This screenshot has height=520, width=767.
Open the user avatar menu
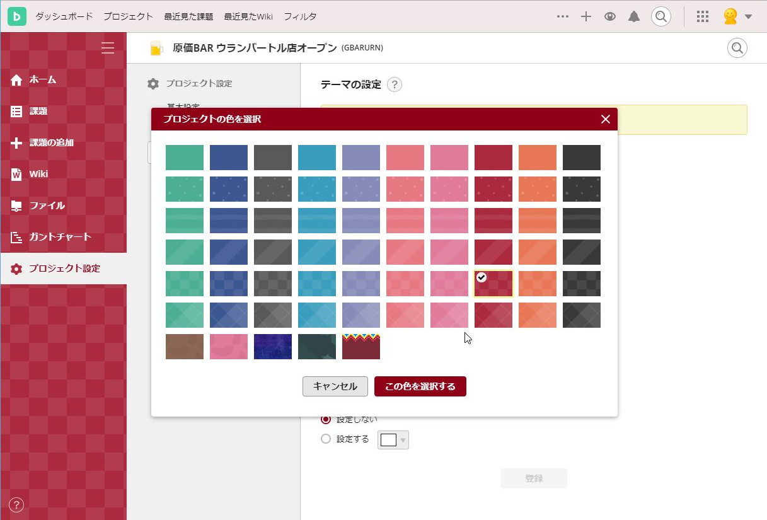pyautogui.click(x=737, y=17)
